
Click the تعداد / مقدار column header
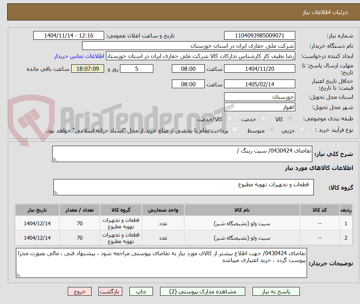coord(79,210)
